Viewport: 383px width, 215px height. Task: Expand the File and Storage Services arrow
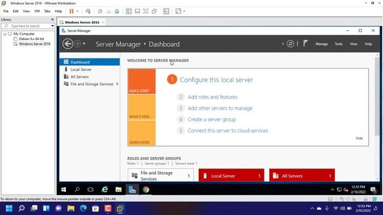(x=117, y=84)
